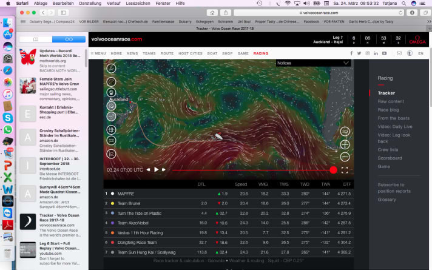Open Female Stars Join MAPFRE reading item
The height and width of the screenshot is (270, 432).
(52, 89)
